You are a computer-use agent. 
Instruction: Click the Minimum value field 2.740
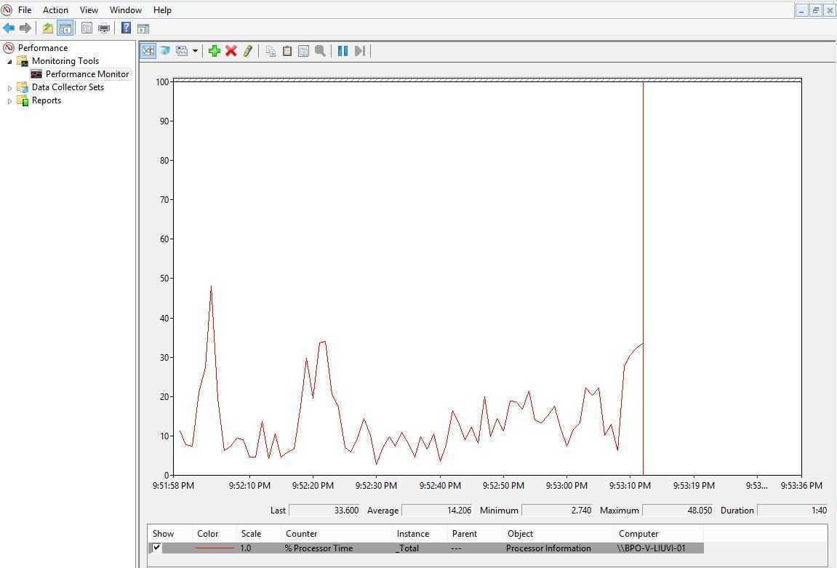pyautogui.click(x=557, y=510)
